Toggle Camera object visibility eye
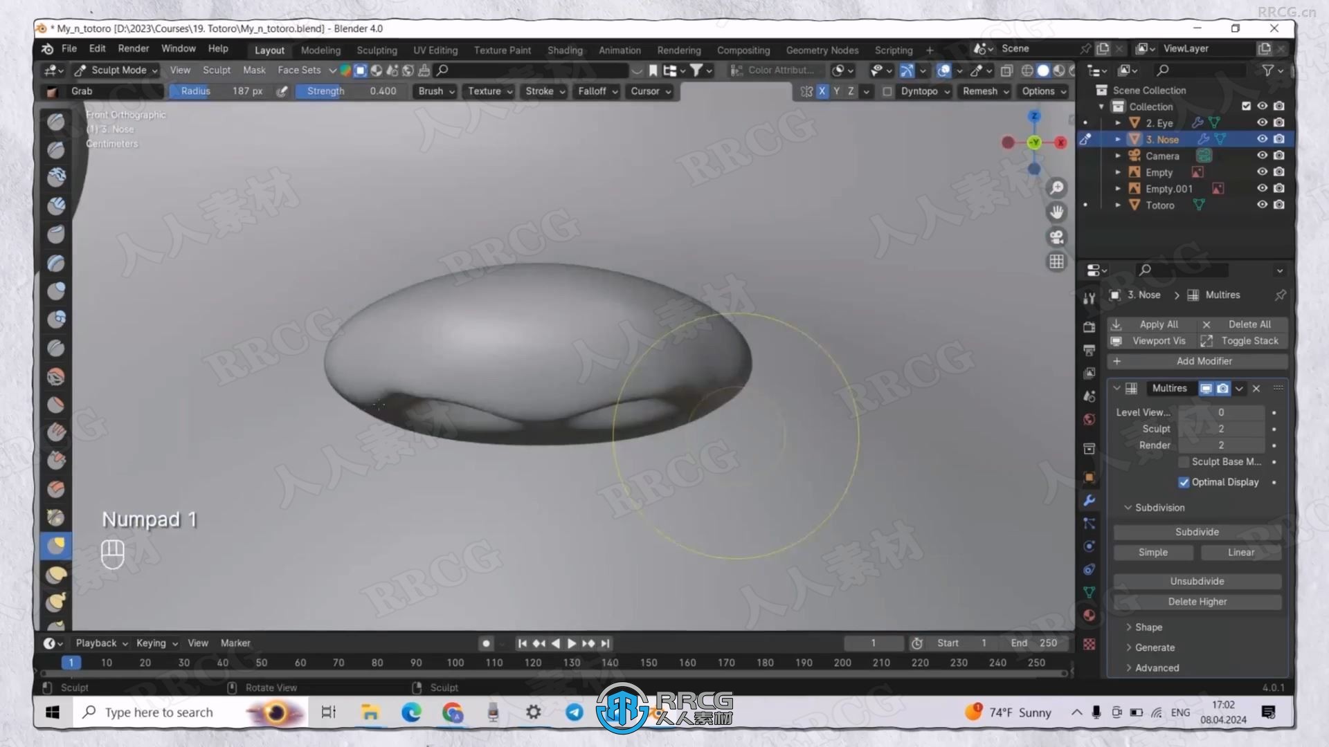The width and height of the screenshot is (1329, 747). pos(1262,156)
